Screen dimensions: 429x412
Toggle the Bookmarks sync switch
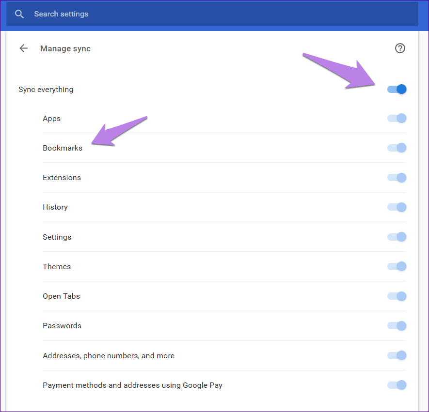(x=397, y=148)
